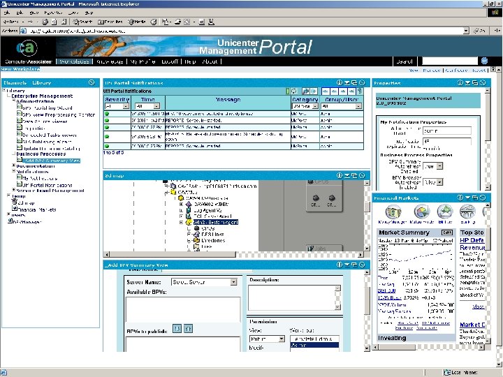This screenshot has width=503, height=377.
Task: Remove the Properties panel
Action: [483, 82]
